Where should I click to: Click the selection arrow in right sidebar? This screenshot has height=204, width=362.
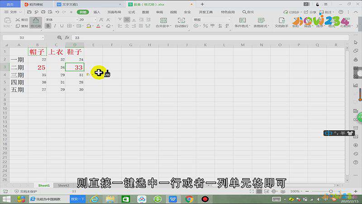click(x=356, y=42)
